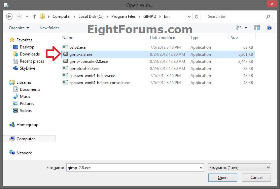Expand the Organize dropdown menu

(x=19, y=28)
